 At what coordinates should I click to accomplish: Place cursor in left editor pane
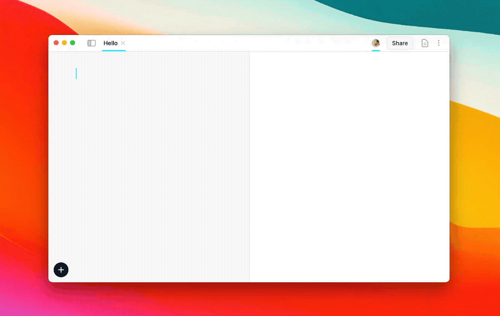point(149,167)
